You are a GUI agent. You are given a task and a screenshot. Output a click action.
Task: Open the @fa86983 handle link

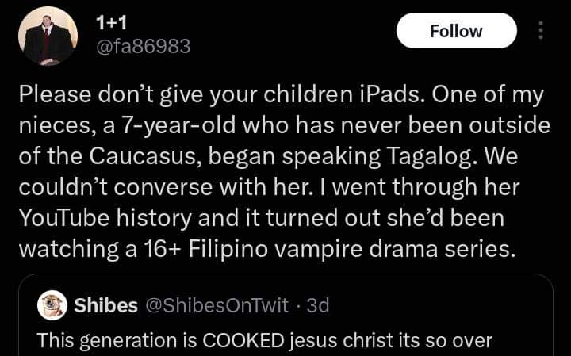(144, 47)
